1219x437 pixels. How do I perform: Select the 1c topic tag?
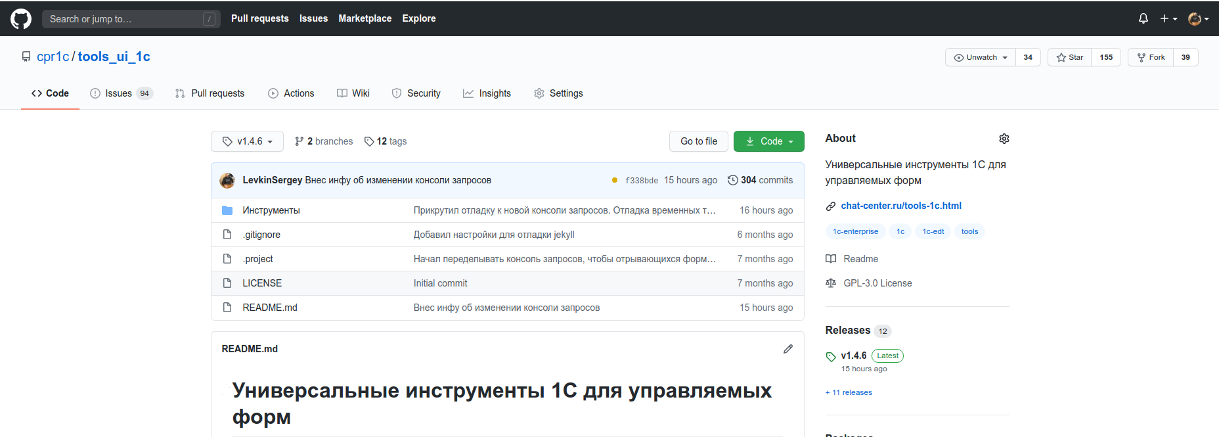900,231
